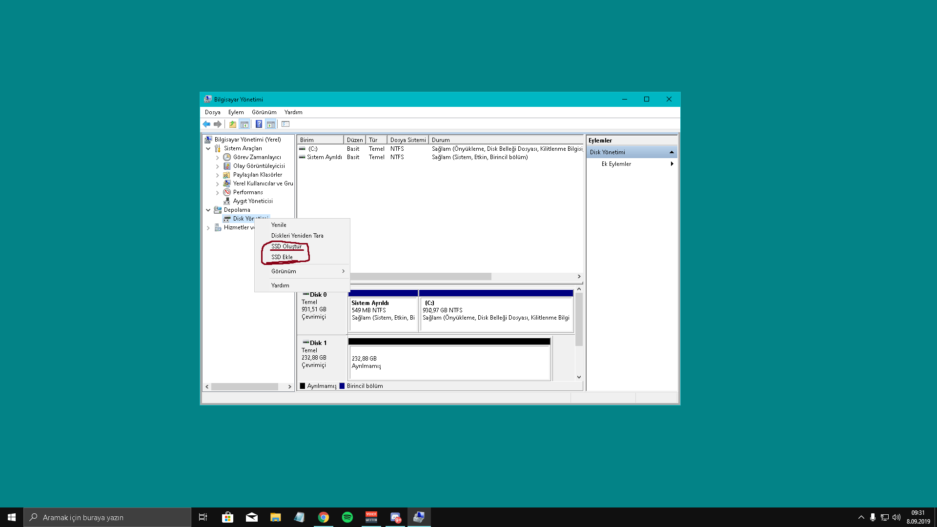
Task: Expand the Hizmetler node chevron
Action: pyautogui.click(x=208, y=228)
